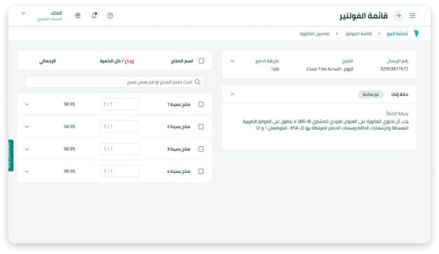Check the box for منتج بسيط 2
The width and height of the screenshot is (439, 254).
[x=201, y=127]
